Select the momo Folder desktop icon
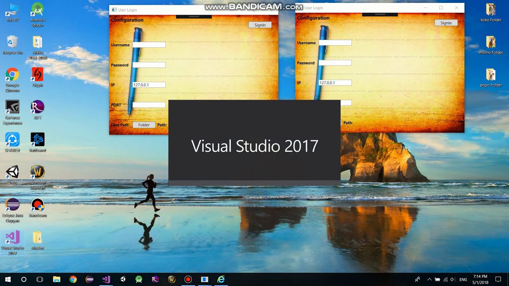The height and width of the screenshot is (286, 509). click(x=491, y=45)
